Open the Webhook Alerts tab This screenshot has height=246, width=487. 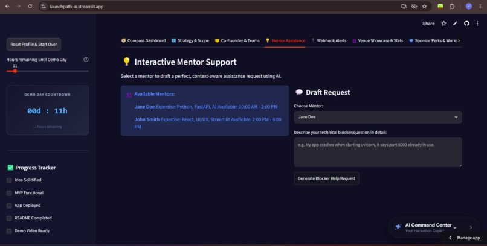pyautogui.click(x=329, y=40)
